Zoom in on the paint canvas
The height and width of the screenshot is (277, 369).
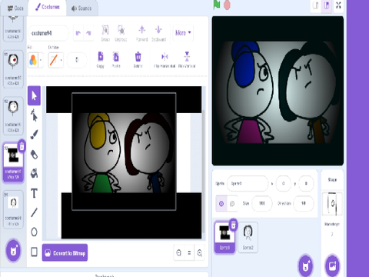coord(200,253)
